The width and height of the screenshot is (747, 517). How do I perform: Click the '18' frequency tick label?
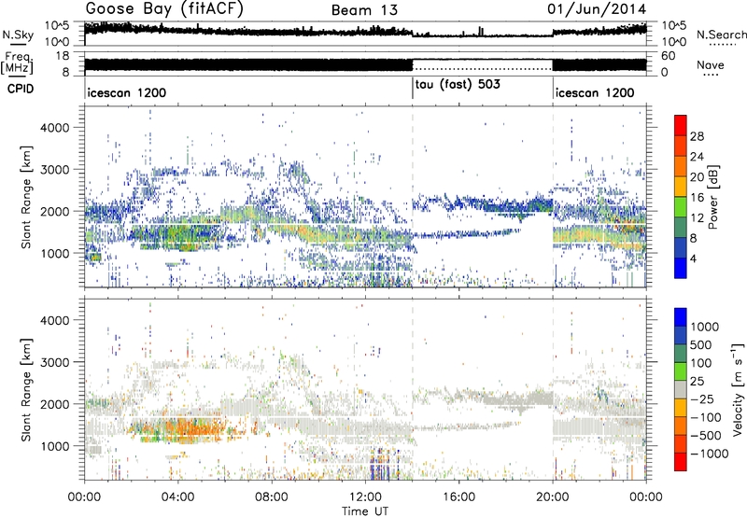63,56
